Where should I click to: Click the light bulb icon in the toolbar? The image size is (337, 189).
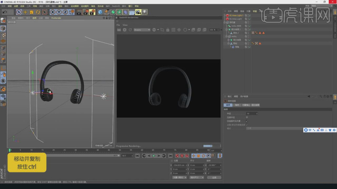(145, 12)
